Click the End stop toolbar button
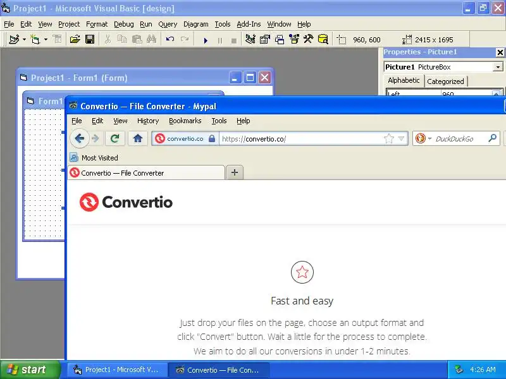Viewport: 506px width, 379px height. 234,40
